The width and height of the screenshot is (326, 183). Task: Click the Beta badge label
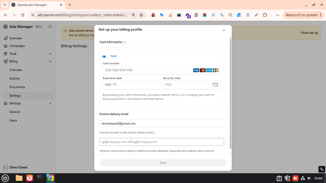[x=39, y=27]
